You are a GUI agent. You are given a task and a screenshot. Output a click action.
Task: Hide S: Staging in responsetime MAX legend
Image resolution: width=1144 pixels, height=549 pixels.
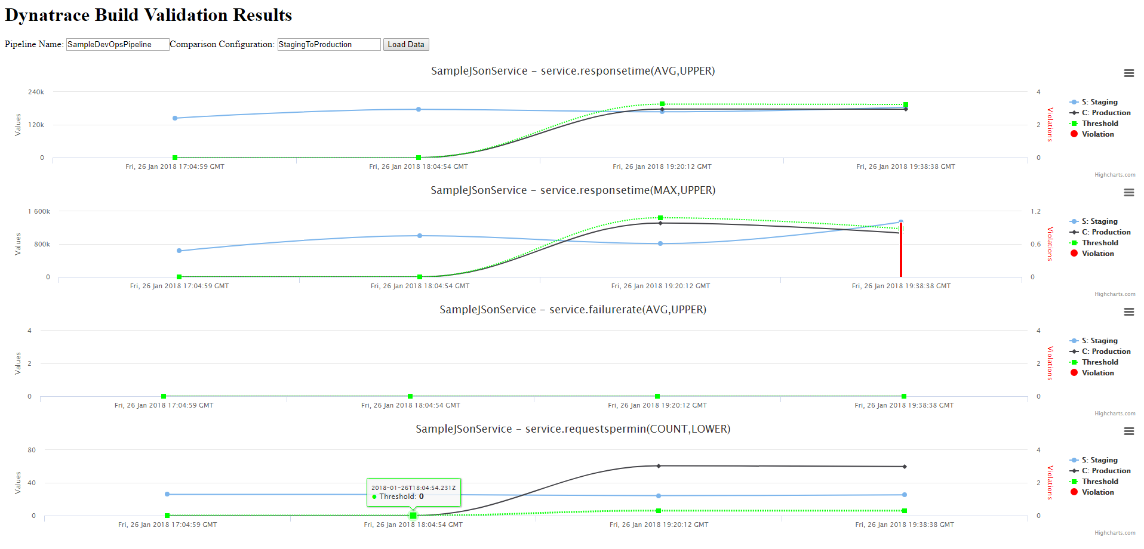pos(1094,221)
